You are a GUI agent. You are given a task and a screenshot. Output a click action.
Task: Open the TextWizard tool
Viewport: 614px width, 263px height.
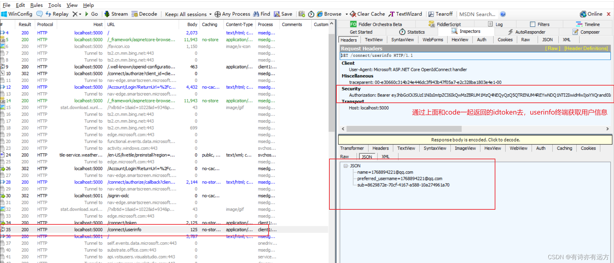(405, 14)
